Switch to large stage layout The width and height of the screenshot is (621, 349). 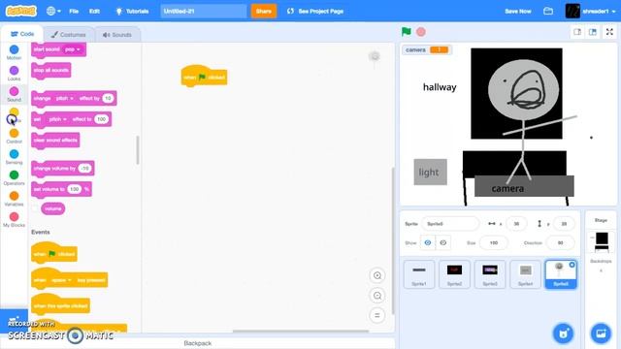pyautogui.click(x=593, y=32)
